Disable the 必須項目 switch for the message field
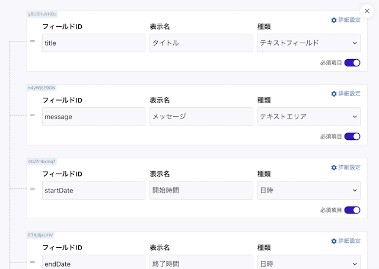 point(352,136)
